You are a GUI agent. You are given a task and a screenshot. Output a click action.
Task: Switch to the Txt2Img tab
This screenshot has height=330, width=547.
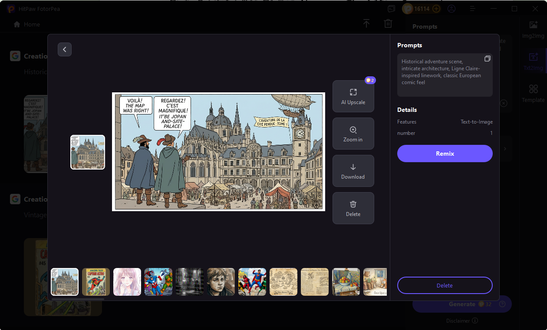tap(533, 62)
